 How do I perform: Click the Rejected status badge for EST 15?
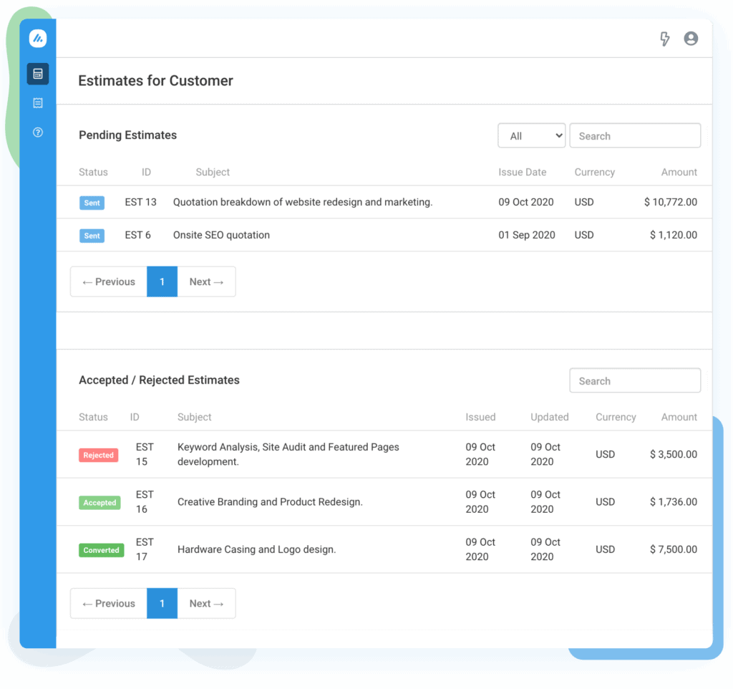(99, 455)
